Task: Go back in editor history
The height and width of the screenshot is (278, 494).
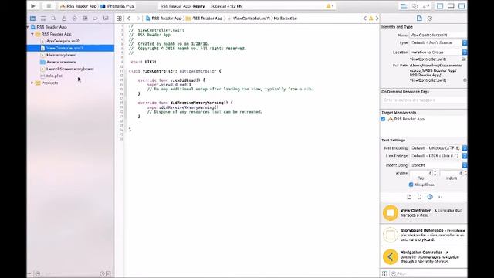Action: pos(129,19)
